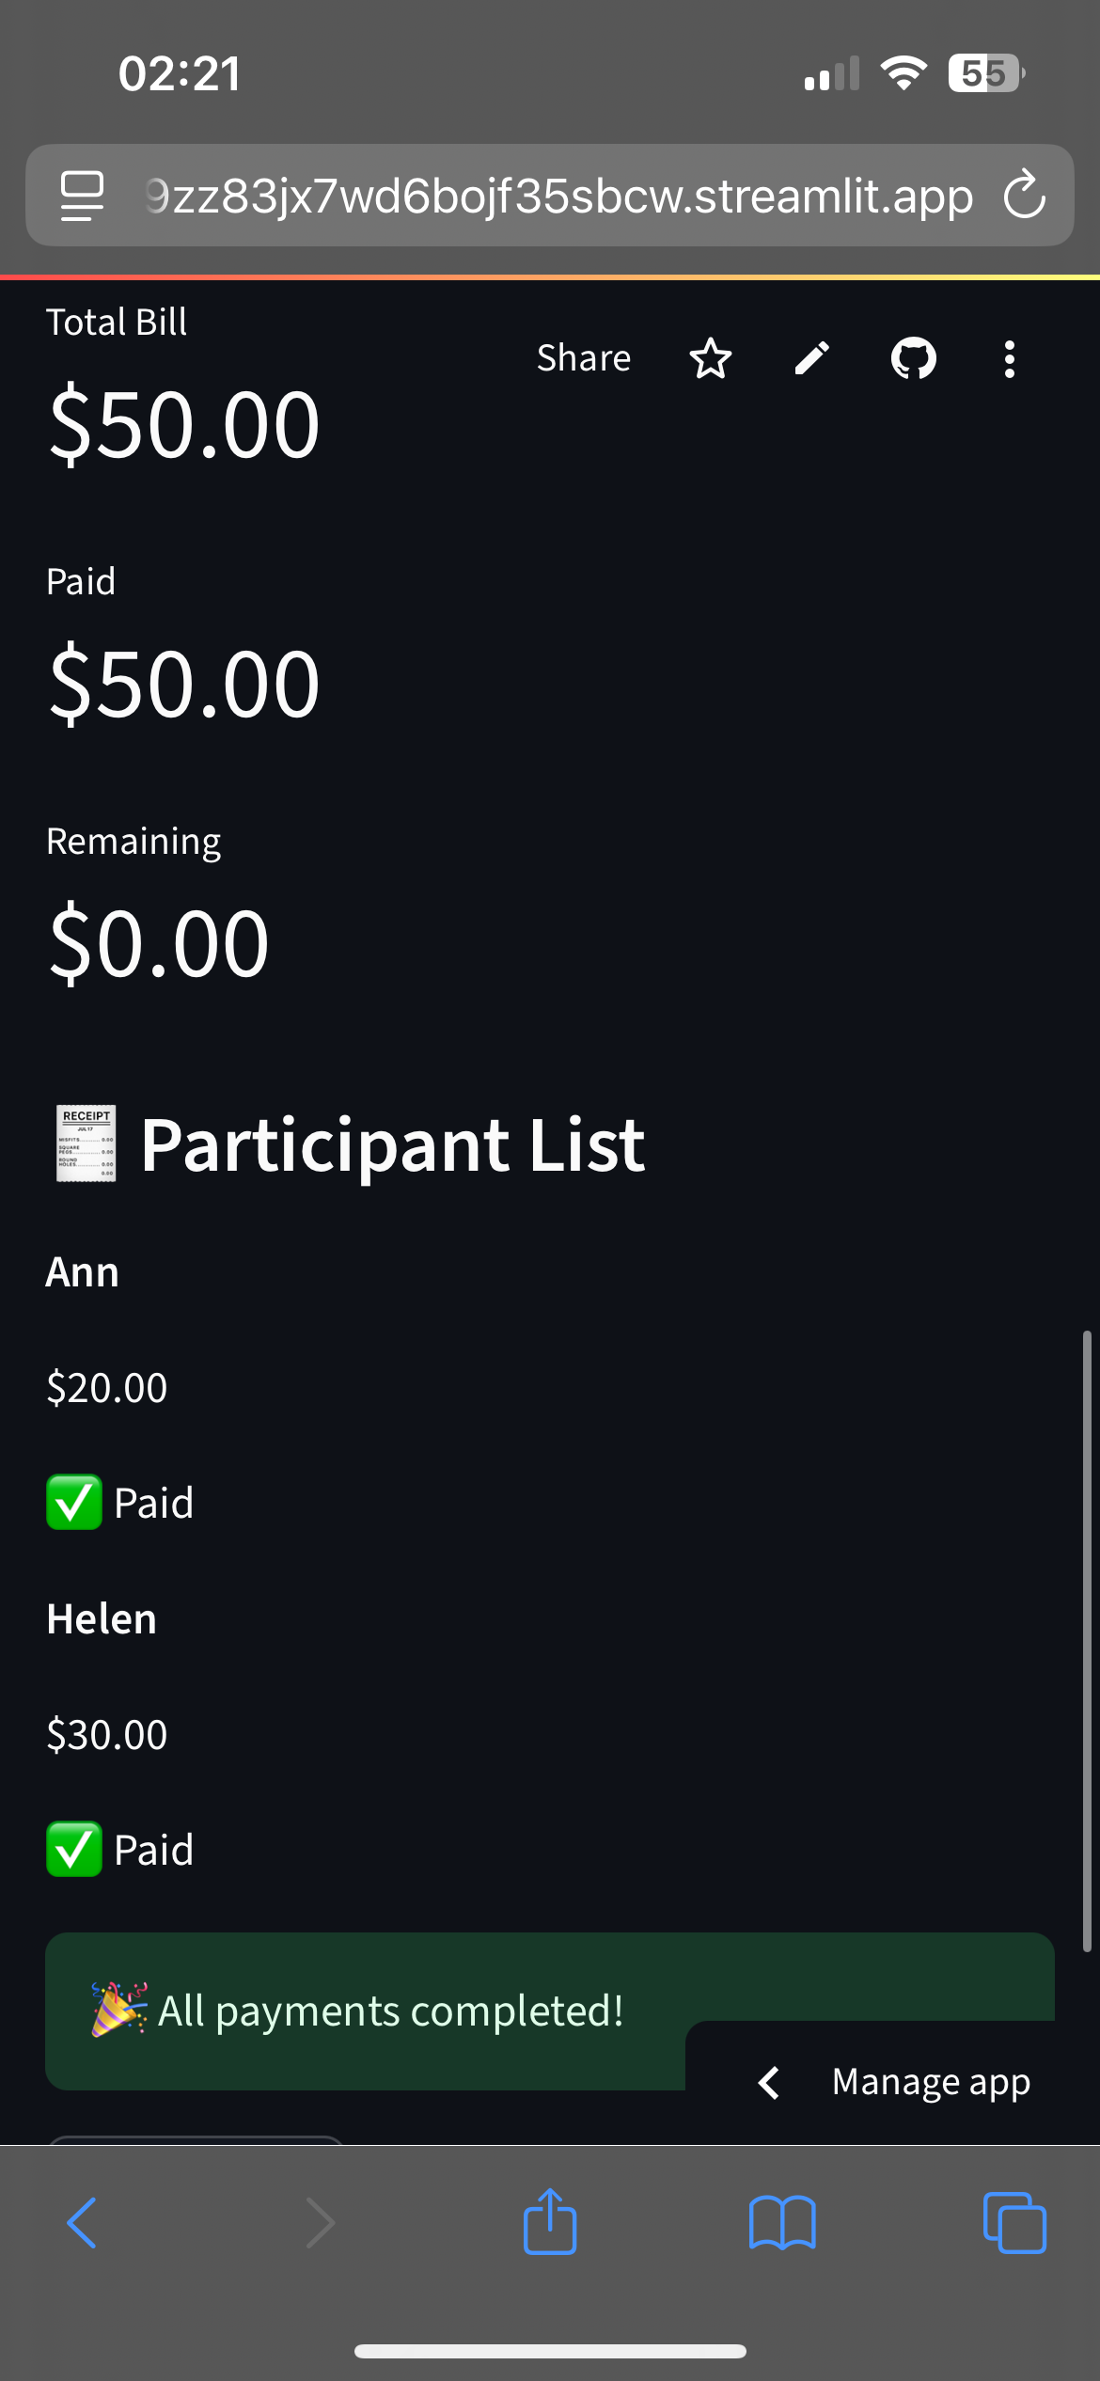Expand the Manage app chevron
The height and width of the screenshot is (2381, 1100).
click(x=769, y=2082)
